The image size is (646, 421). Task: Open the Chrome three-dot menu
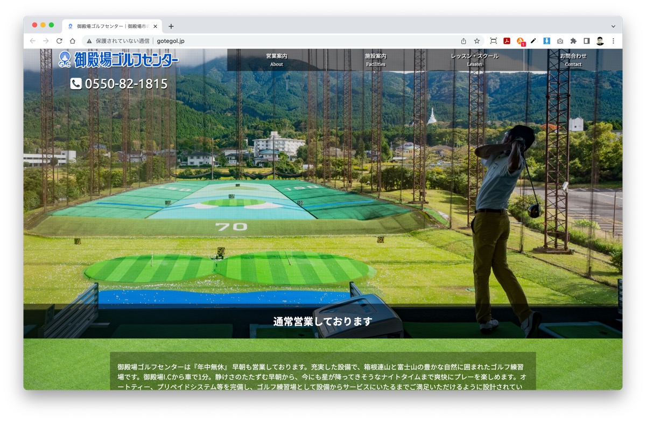[x=613, y=40]
